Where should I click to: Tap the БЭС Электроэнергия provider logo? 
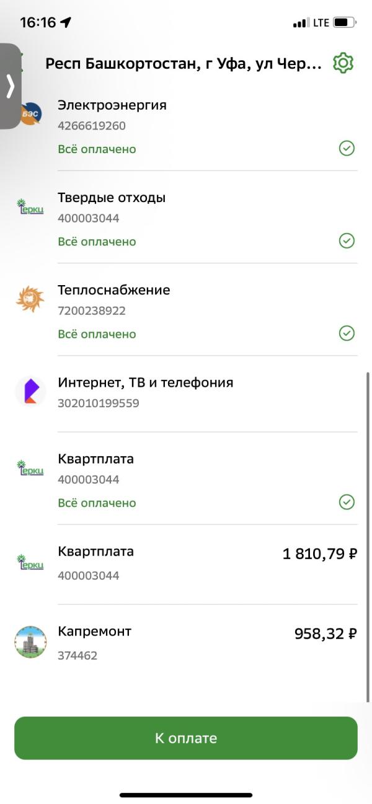(30, 114)
